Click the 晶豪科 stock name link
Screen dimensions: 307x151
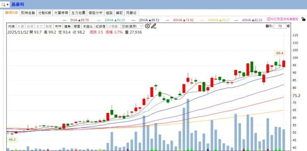click(18, 5)
